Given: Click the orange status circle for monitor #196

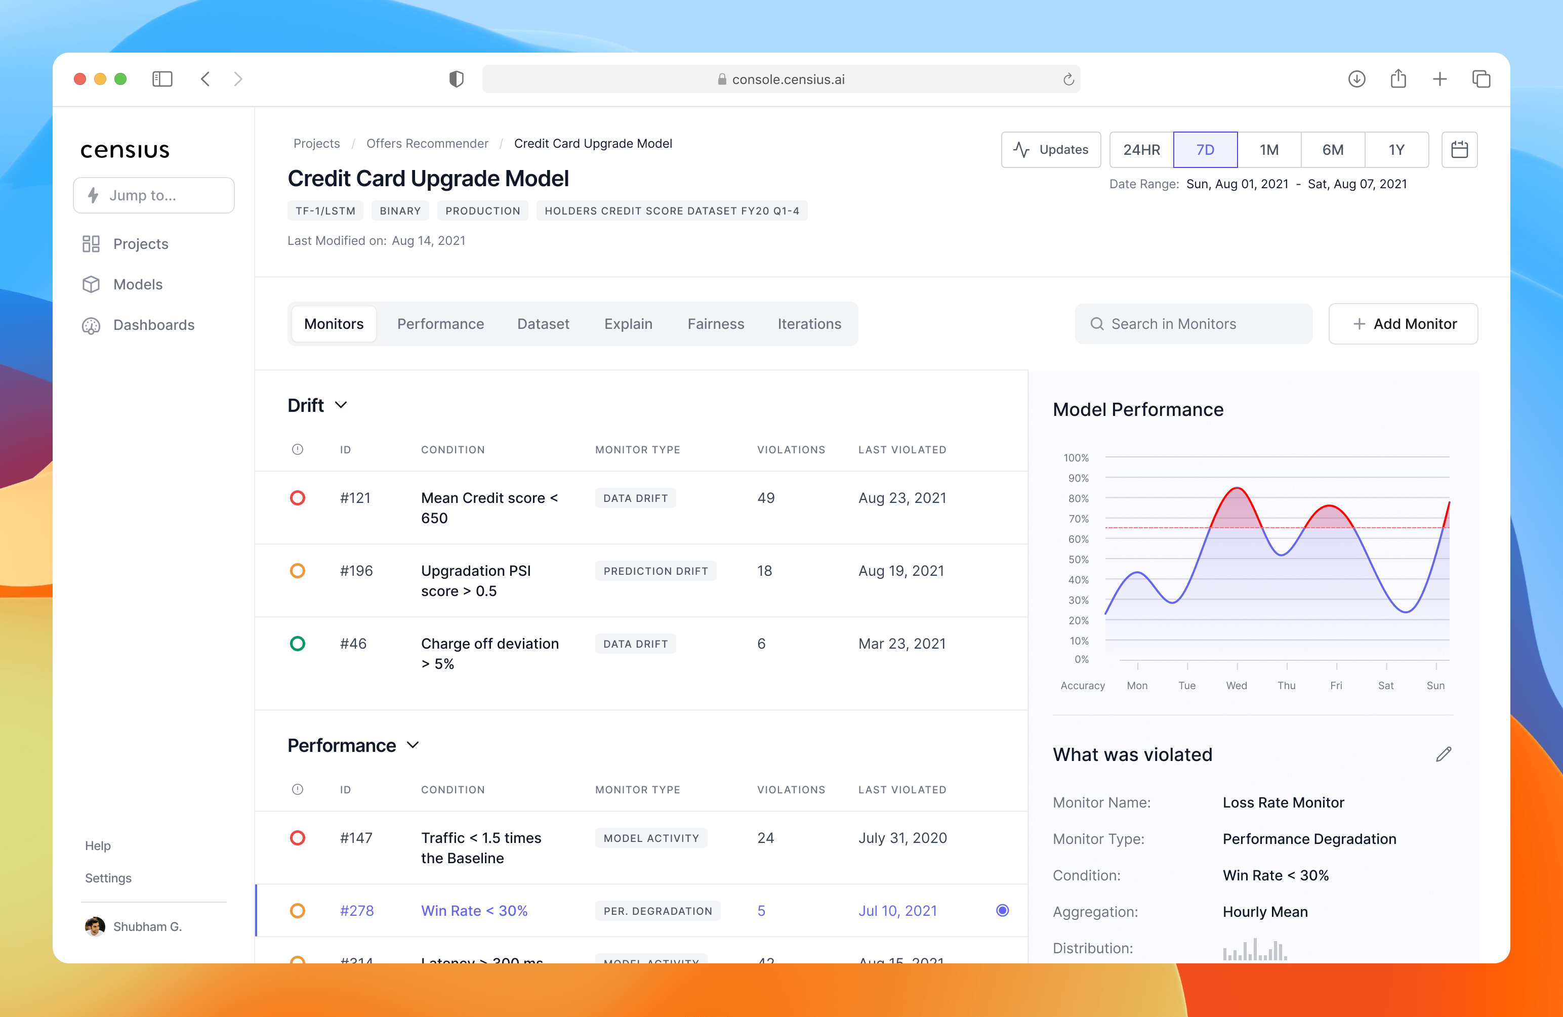Looking at the screenshot, I should tap(298, 571).
